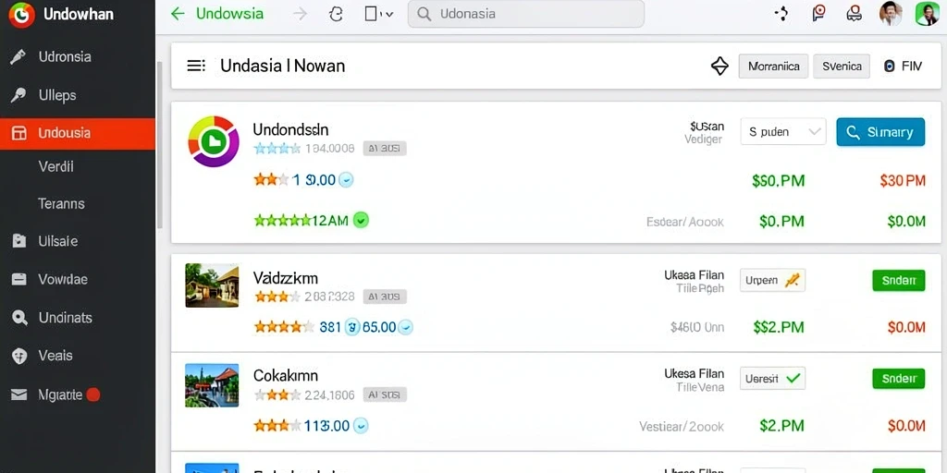Expand the S piden dropdown

click(782, 131)
